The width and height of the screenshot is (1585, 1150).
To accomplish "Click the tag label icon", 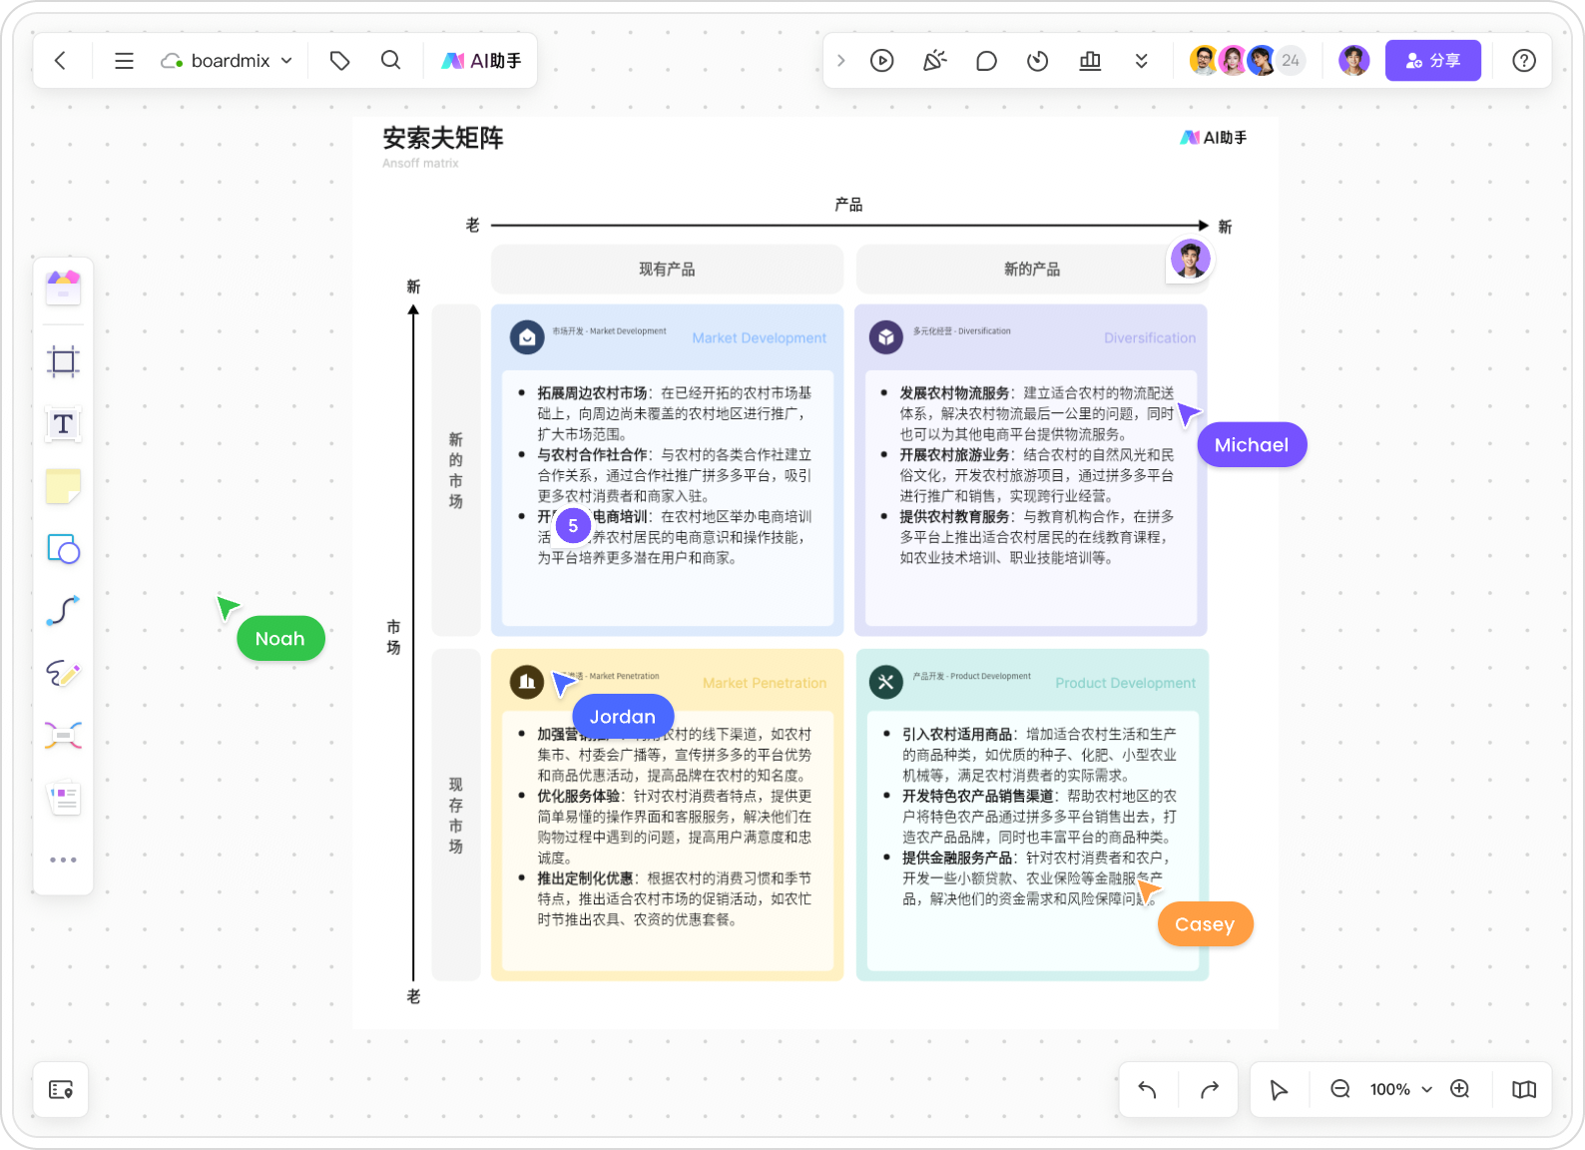I will tap(339, 61).
